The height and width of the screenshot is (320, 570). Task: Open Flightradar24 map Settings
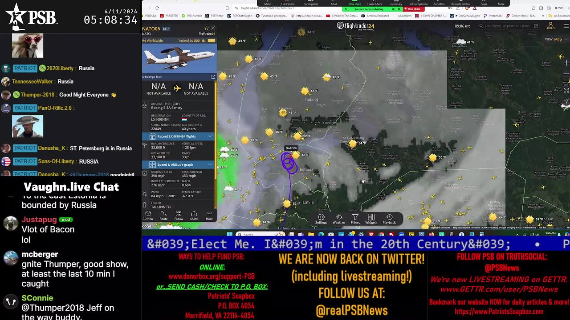point(321,219)
